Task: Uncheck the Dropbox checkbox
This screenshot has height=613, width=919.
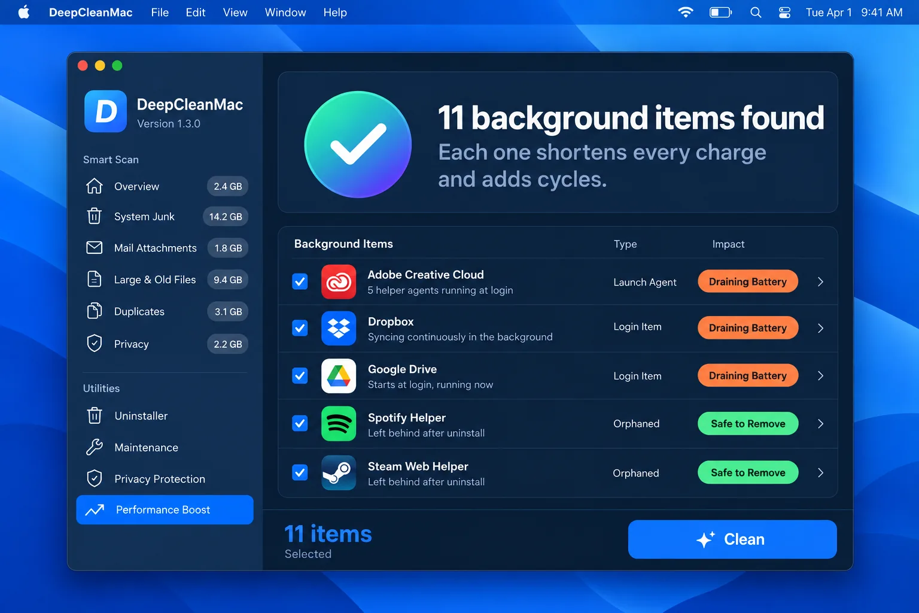Action: point(300,328)
